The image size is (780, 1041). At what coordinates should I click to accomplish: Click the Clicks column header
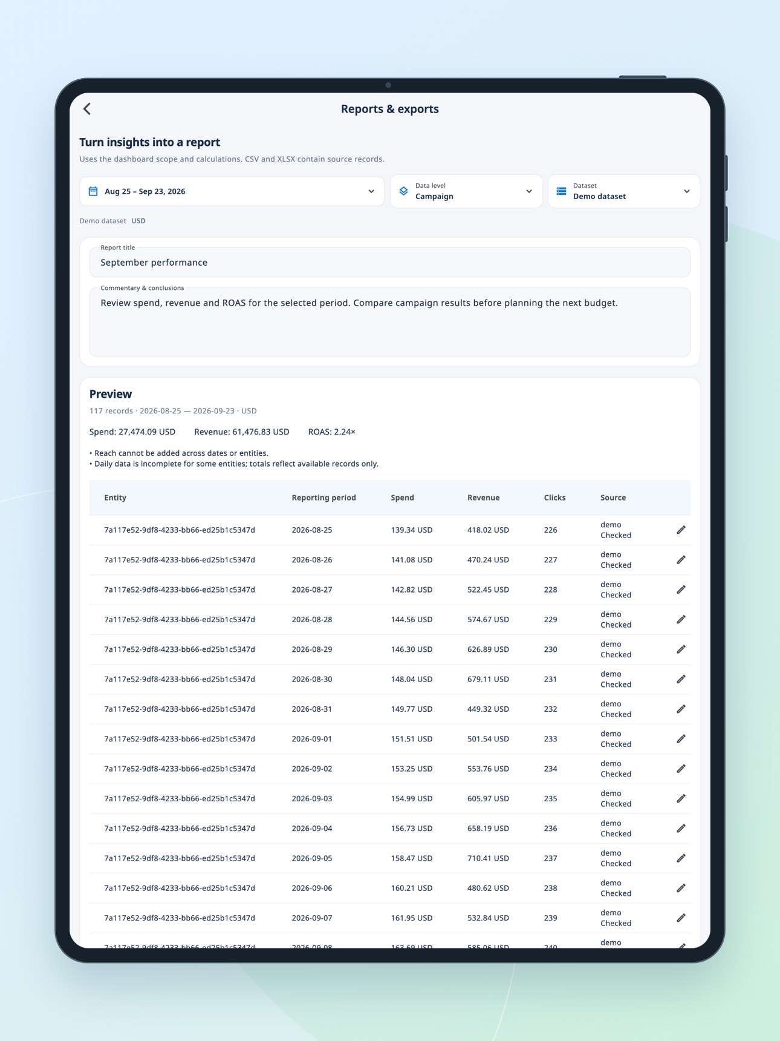point(554,498)
